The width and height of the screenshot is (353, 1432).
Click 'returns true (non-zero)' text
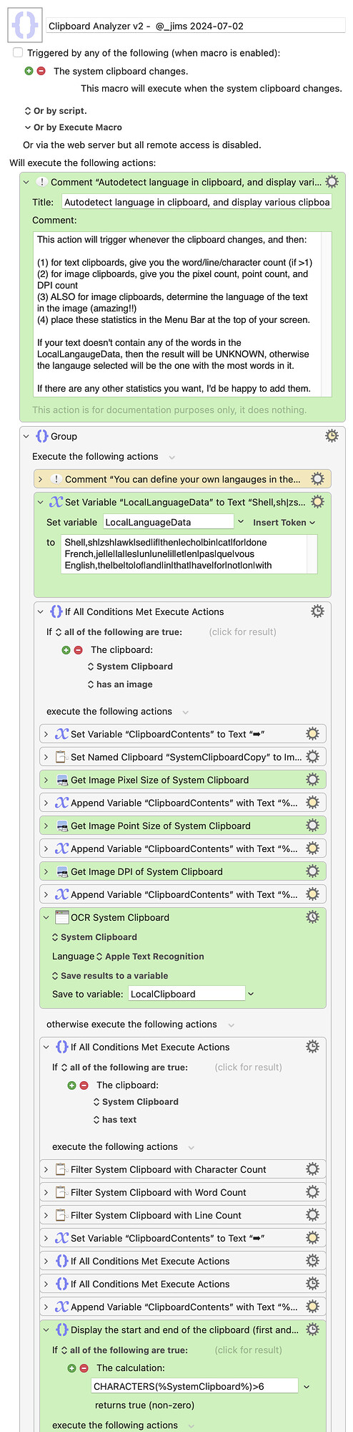[144, 1405]
